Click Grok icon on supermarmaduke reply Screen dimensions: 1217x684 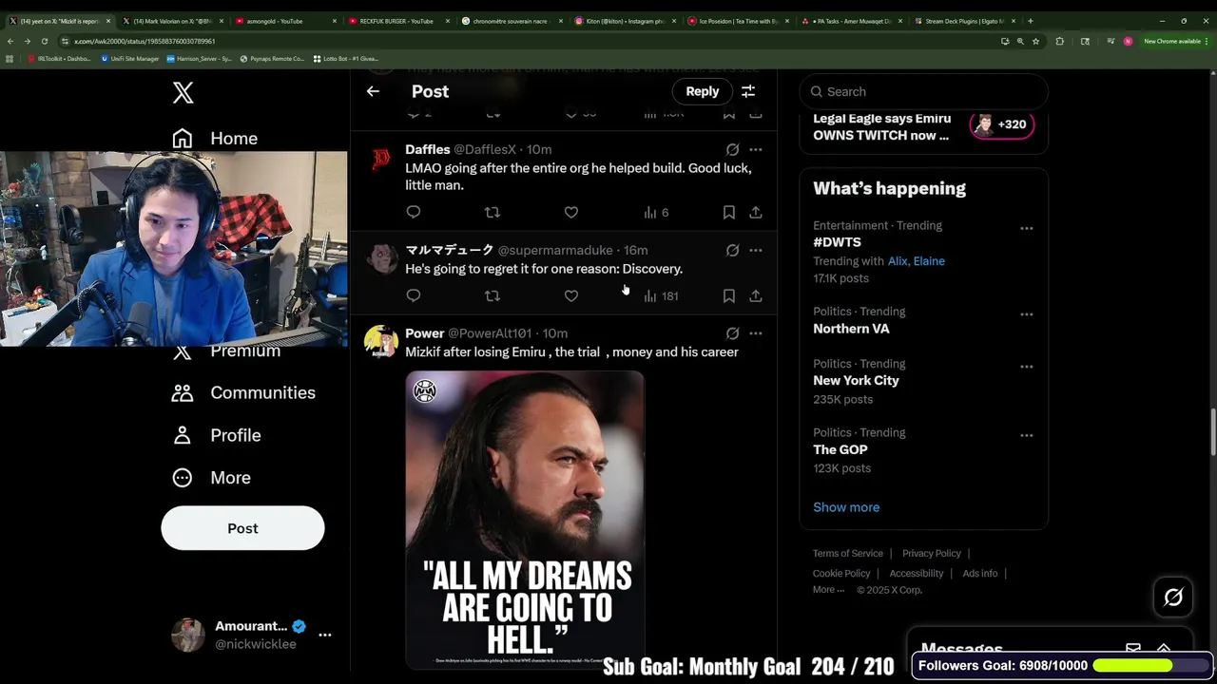pyautogui.click(x=732, y=250)
